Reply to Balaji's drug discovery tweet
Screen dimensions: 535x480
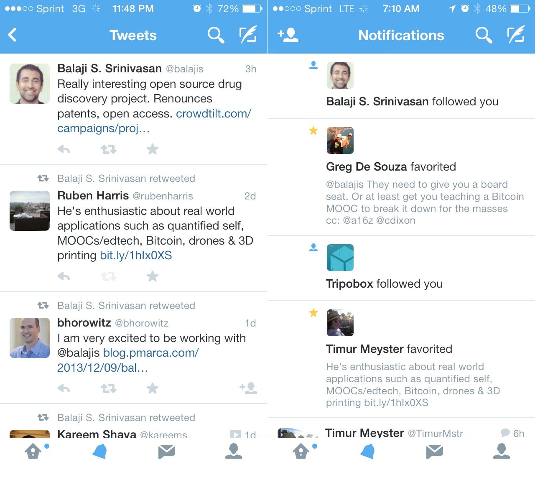point(64,149)
